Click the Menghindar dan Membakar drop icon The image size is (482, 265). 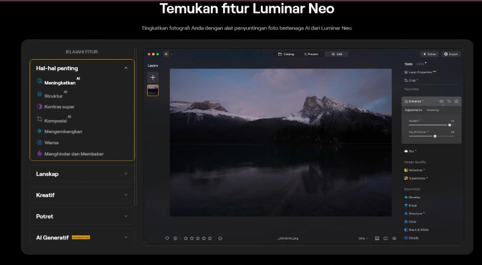(x=40, y=153)
